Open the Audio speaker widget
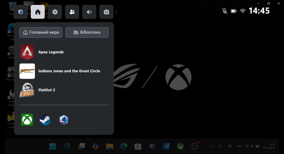The image size is (284, 154). click(89, 12)
